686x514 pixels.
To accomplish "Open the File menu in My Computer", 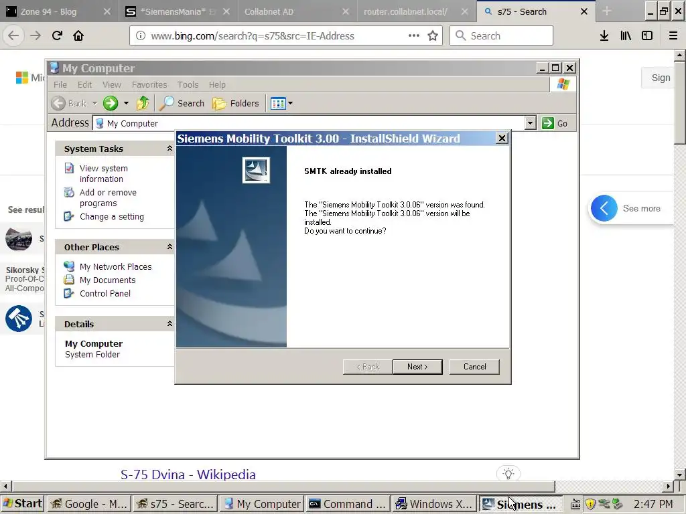I will (x=60, y=85).
